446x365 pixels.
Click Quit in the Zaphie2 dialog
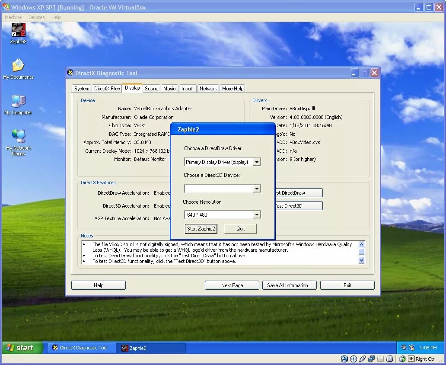tap(240, 229)
